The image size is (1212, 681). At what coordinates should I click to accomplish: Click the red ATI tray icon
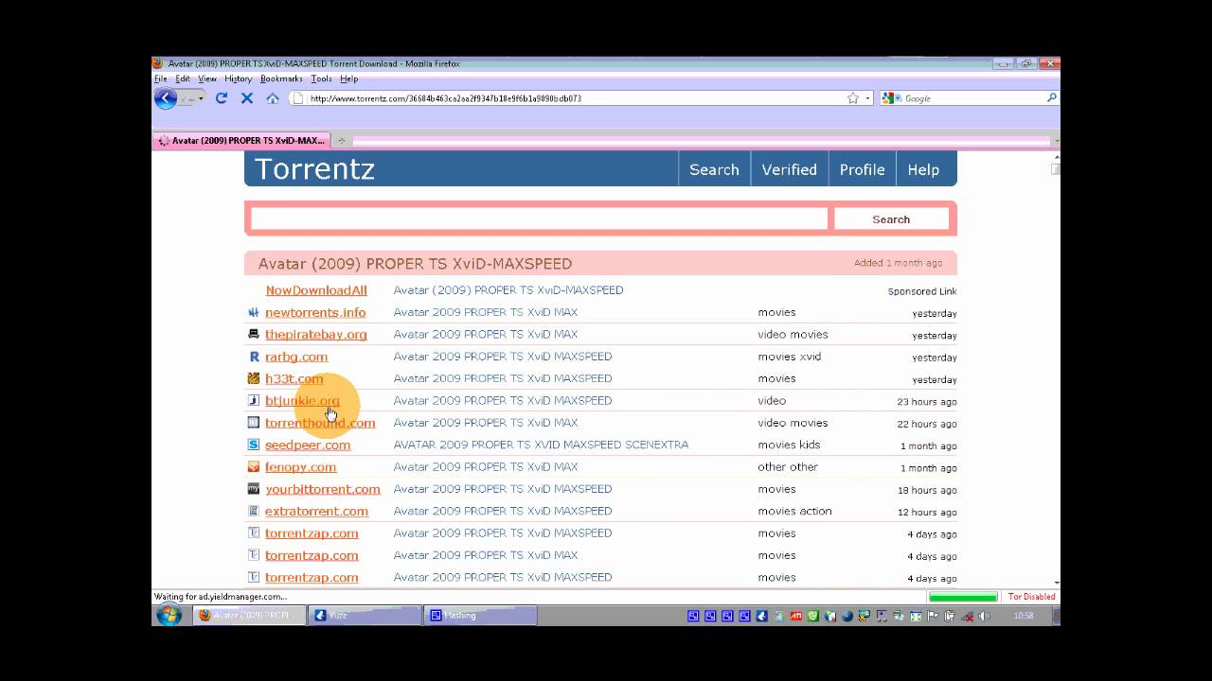tap(796, 616)
